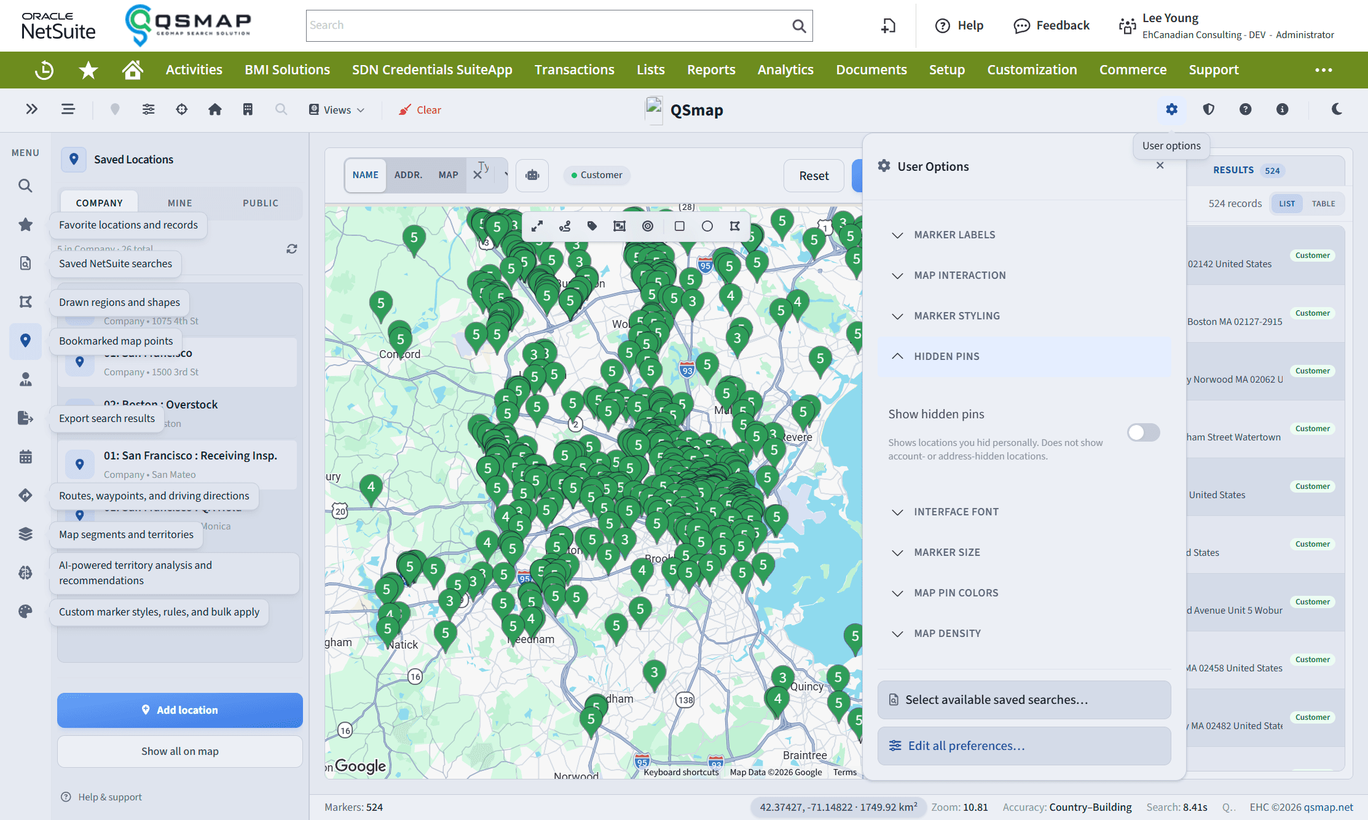Select the draw rectangle tool on map

[679, 226]
